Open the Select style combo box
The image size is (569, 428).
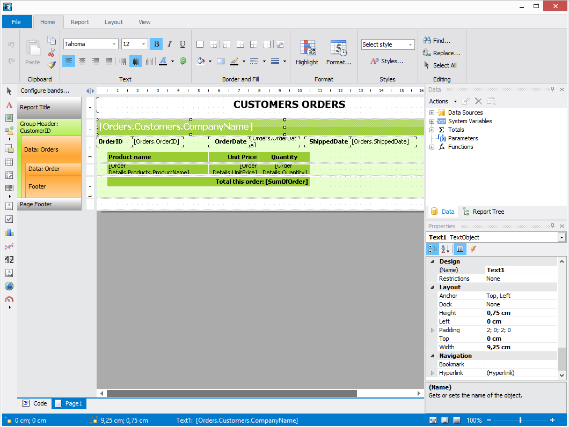[388, 44]
